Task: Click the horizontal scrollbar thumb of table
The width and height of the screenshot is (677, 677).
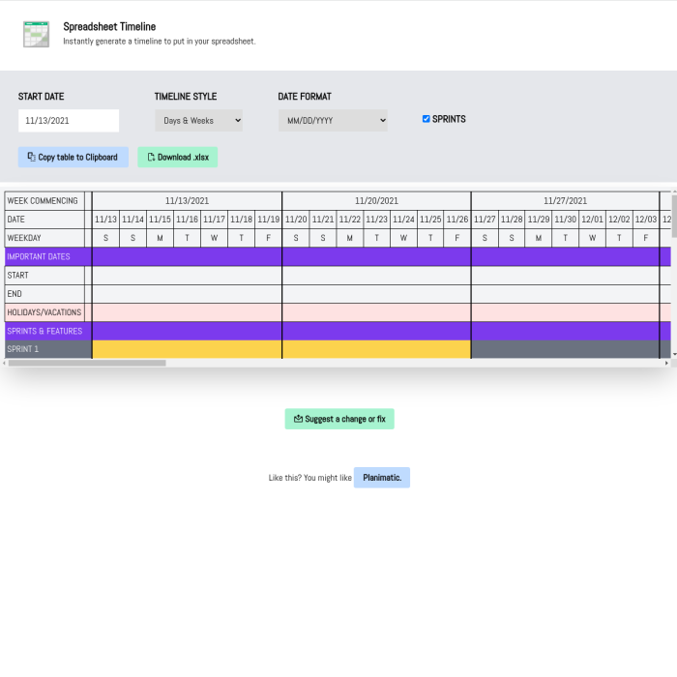Action: (x=87, y=363)
